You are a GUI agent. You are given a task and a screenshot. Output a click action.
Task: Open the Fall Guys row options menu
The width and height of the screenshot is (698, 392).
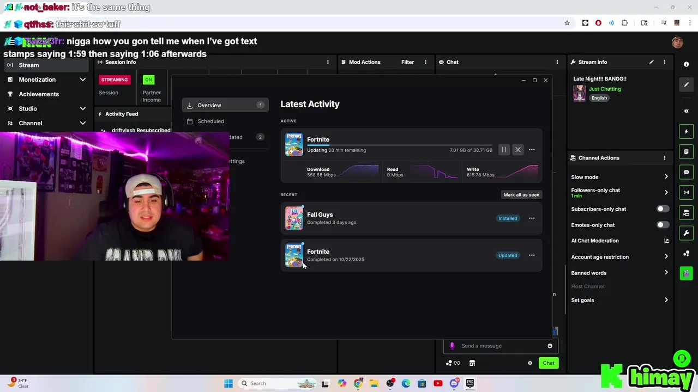(532, 218)
